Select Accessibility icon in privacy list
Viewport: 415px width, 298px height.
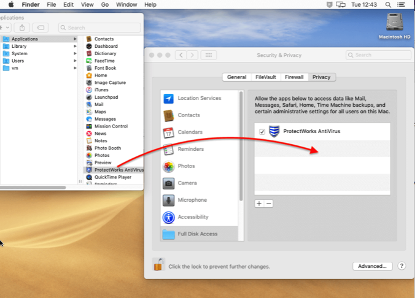coord(169,217)
